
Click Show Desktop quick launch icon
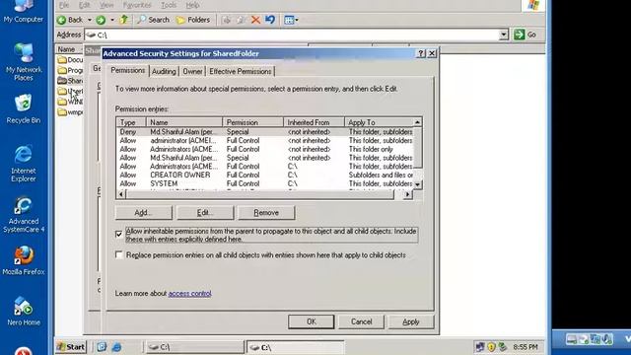[102, 346]
